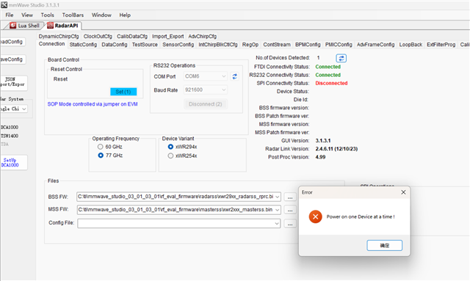The width and height of the screenshot is (470, 281).
Task: Open the ClockOutCfg tab
Action: point(98,36)
